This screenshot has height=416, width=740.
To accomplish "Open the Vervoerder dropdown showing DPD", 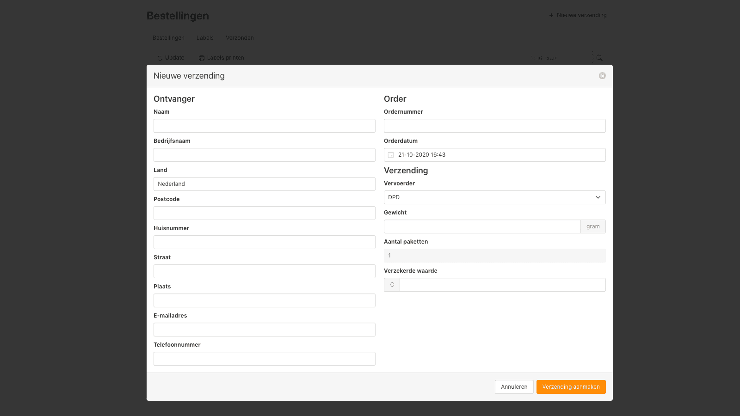I will tap(494, 197).
